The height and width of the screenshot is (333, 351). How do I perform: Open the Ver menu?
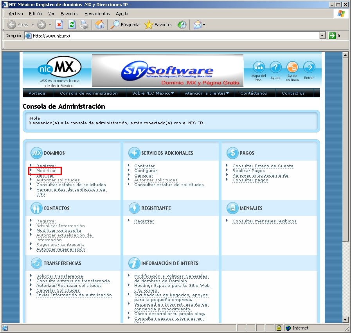(x=51, y=14)
